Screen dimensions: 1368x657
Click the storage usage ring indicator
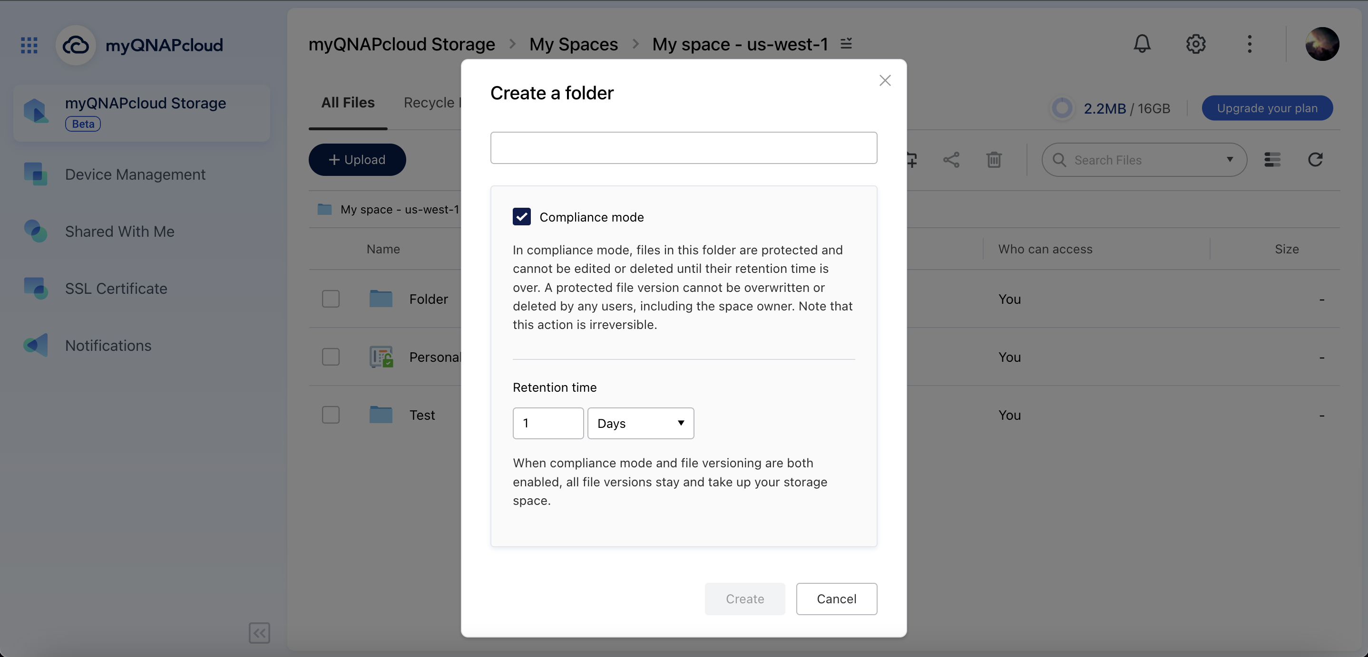[x=1062, y=108]
